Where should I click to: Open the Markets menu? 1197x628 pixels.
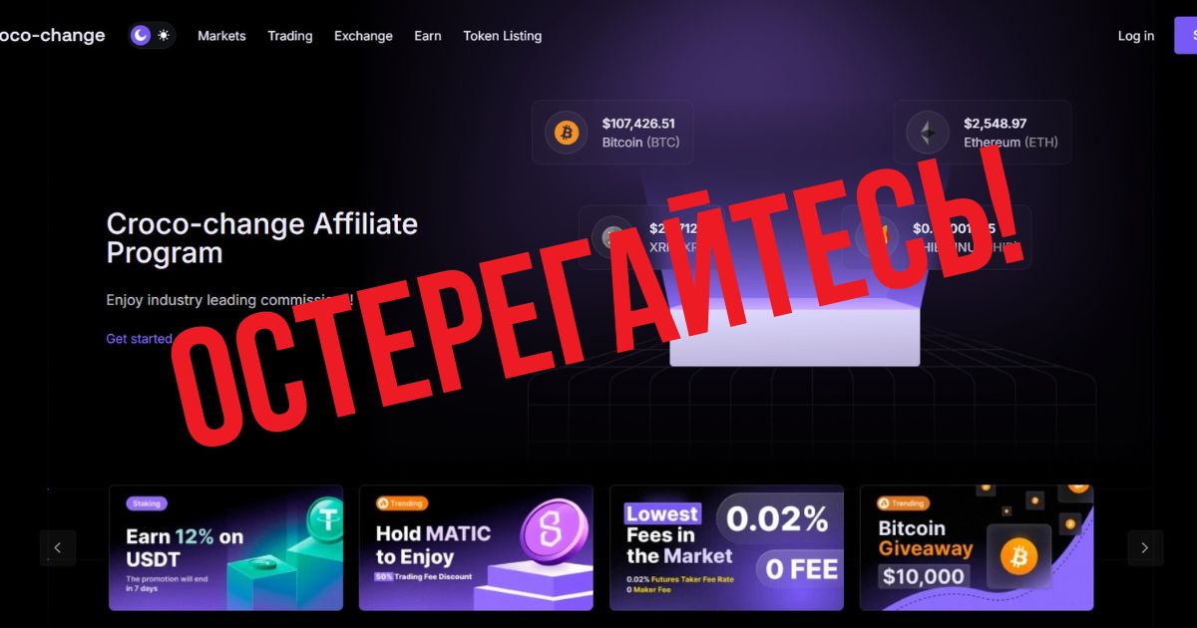click(221, 36)
